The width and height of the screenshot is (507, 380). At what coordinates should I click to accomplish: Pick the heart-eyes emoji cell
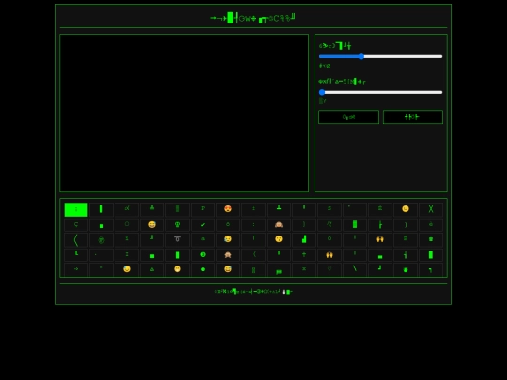(x=228, y=209)
